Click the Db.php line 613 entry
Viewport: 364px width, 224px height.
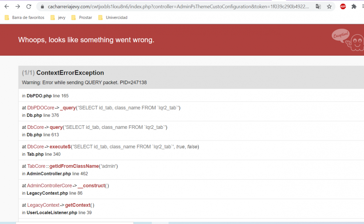point(40,135)
